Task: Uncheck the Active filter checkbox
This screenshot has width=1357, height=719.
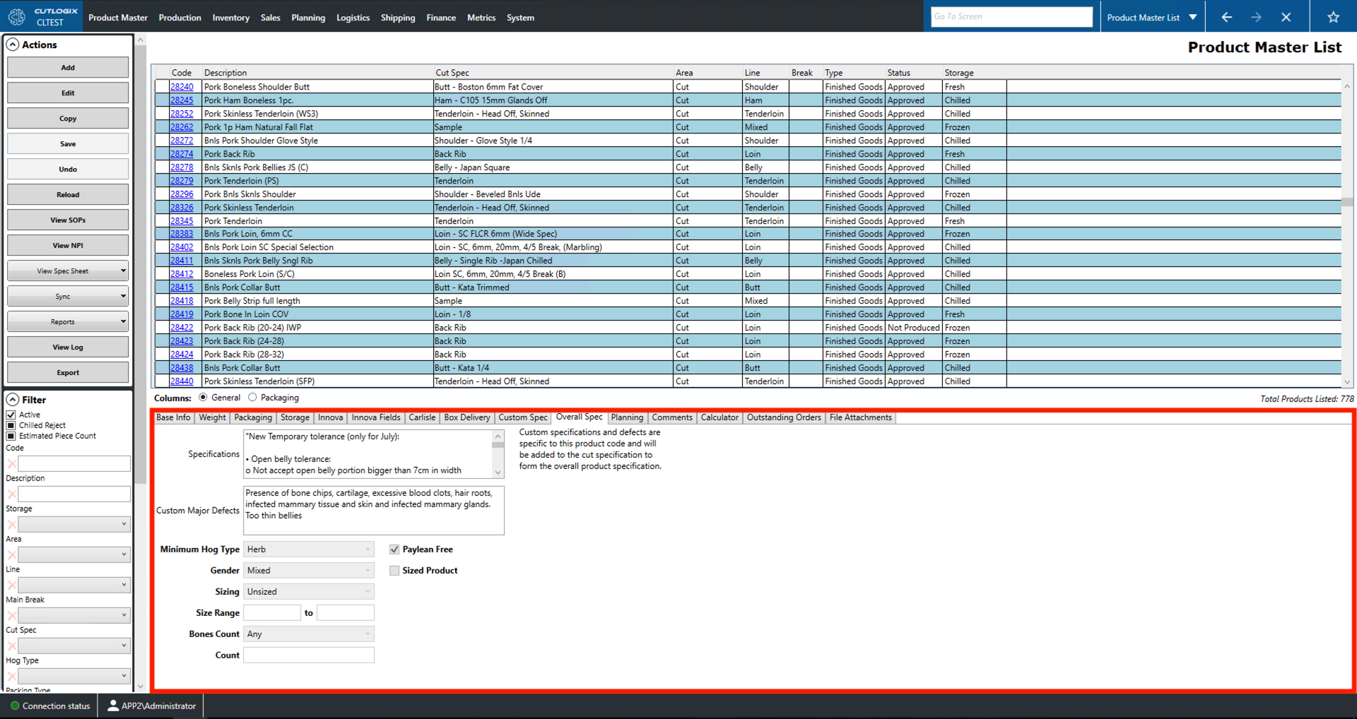Action: tap(11, 415)
